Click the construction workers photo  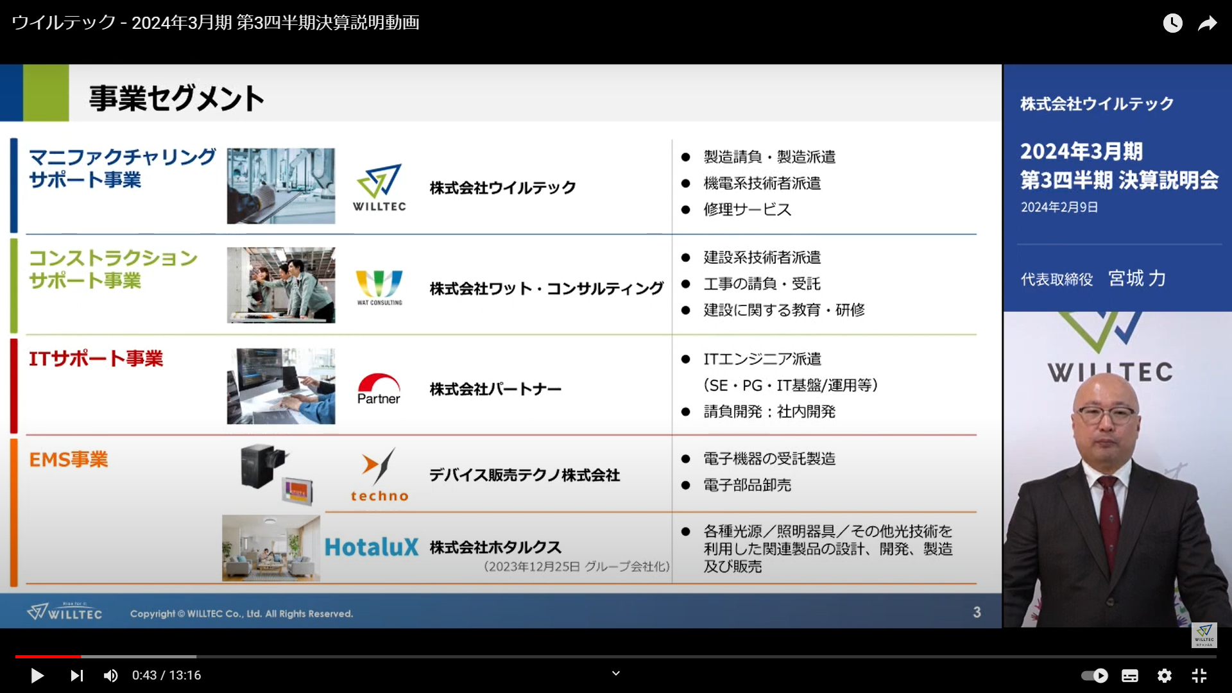click(281, 285)
